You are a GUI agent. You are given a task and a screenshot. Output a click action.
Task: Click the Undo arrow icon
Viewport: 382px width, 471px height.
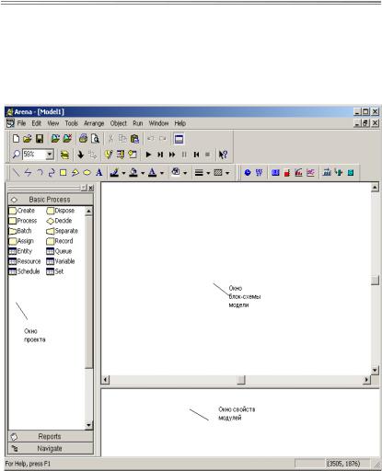pyautogui.click(x=150, y=139)
